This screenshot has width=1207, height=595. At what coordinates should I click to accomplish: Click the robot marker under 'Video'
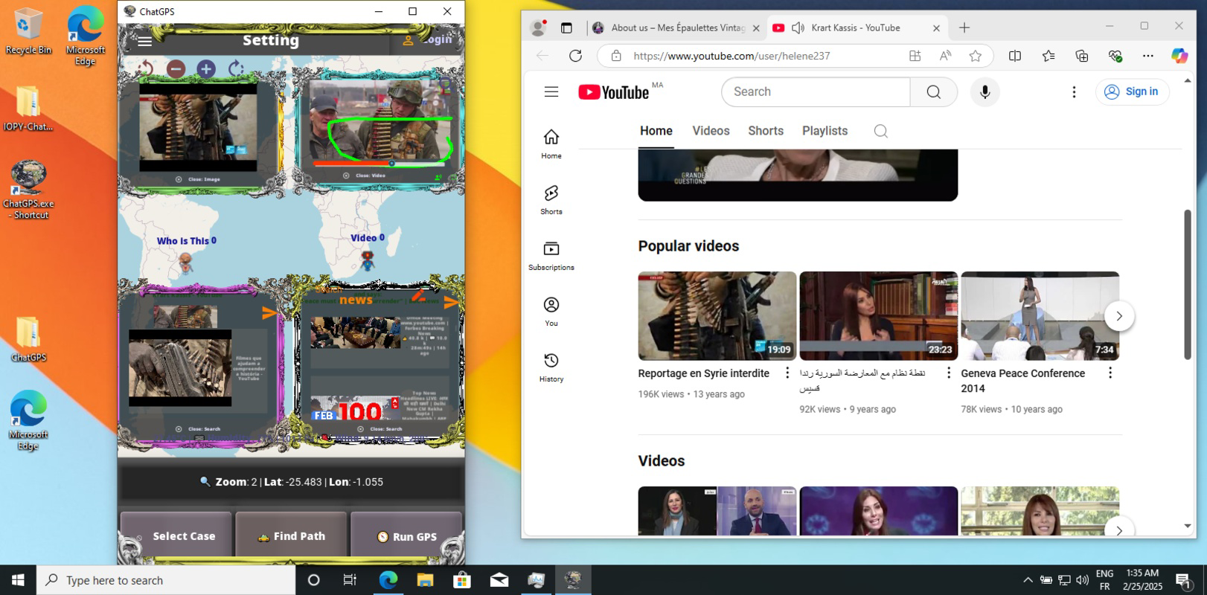point(367,260)
